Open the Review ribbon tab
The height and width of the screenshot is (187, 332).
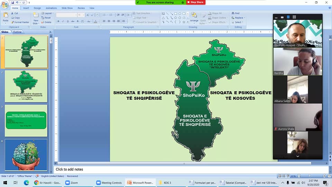81,8
